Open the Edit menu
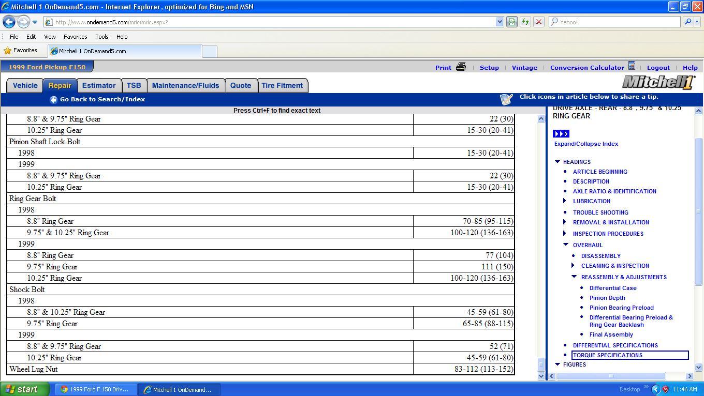Screen dimensions: 704x396 click(x=31, y=37)
